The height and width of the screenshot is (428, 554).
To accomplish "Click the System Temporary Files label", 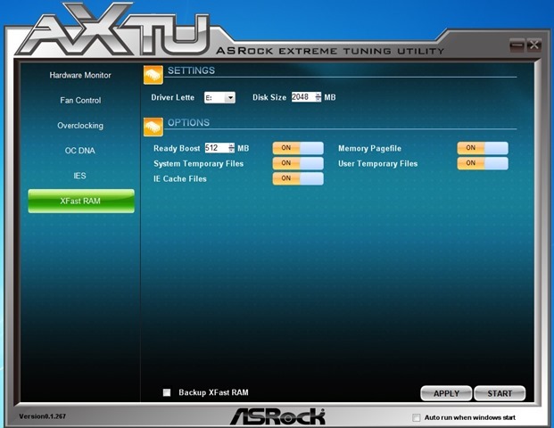I will pos(199,163).
